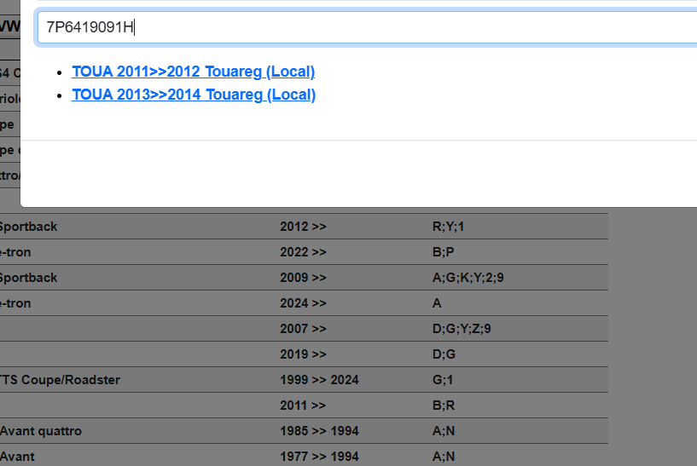
Task: Click the Avant row dated 1977 >> 1994
Action: 17,457
